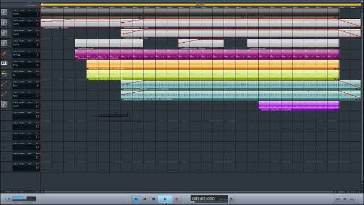Open the FX menu of track 1
The height and width of the screenshot is (205, 364).
(x=38, y=10)
